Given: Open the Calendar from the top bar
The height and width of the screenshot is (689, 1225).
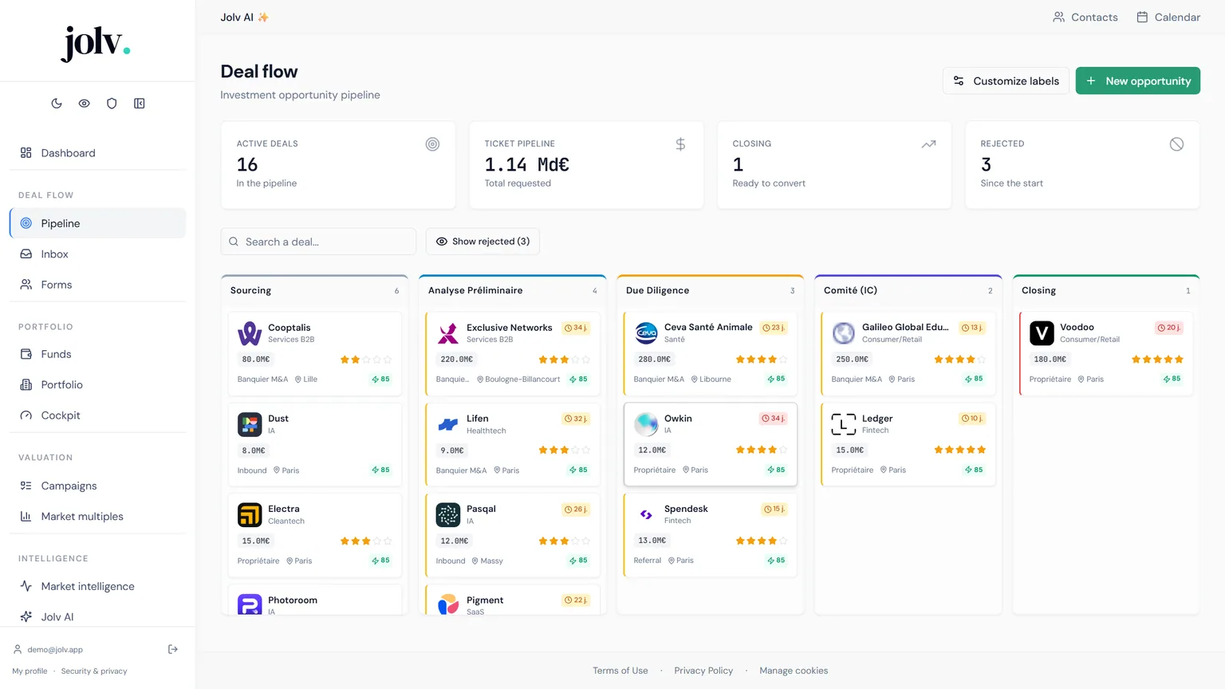Looking at the screenshot, I should click(x=1168, y=18).
